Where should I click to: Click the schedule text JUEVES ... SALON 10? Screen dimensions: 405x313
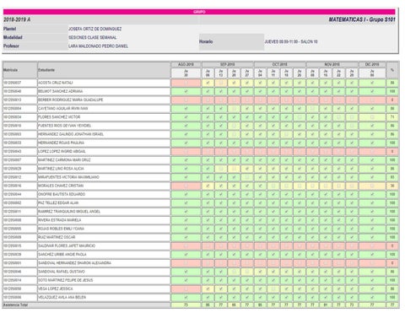pos(291,41)
